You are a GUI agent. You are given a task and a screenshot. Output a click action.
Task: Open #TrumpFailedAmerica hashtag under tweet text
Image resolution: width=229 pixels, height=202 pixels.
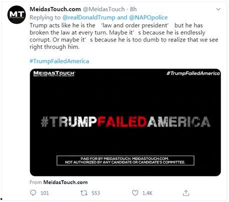coord(59,61)
